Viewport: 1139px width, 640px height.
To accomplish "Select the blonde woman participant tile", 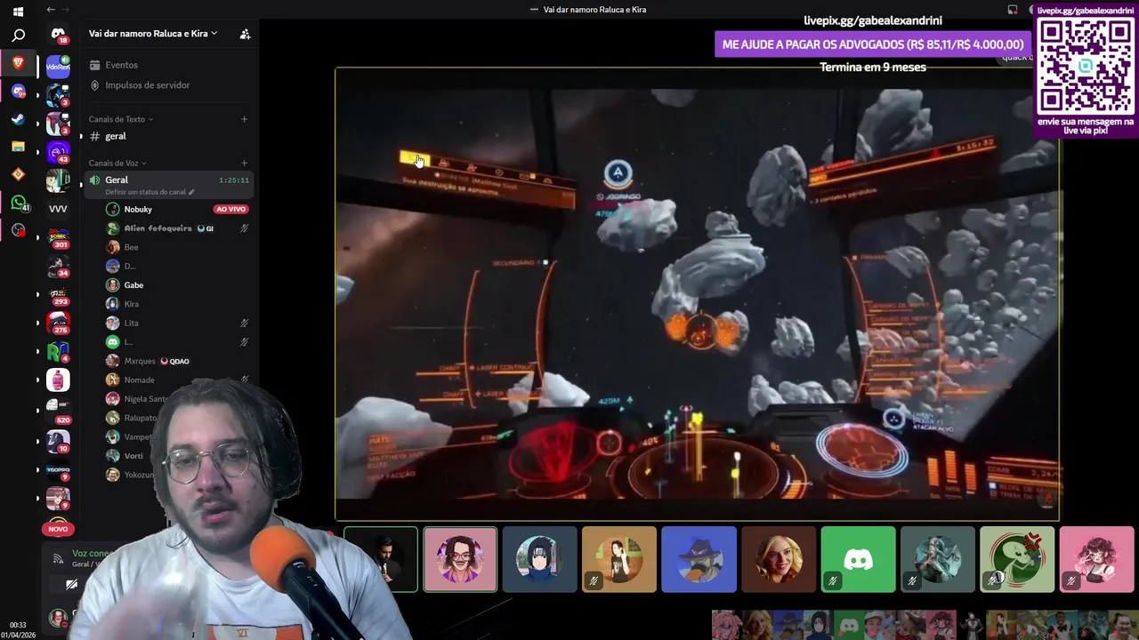I will click(x=779, y=559).
